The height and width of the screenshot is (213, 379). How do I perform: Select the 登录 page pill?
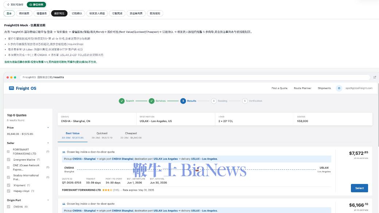coord(9,13)
